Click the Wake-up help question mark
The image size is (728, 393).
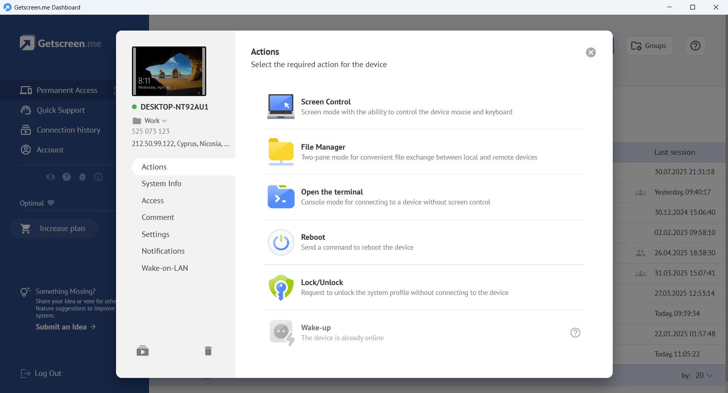tap(575, 333)
